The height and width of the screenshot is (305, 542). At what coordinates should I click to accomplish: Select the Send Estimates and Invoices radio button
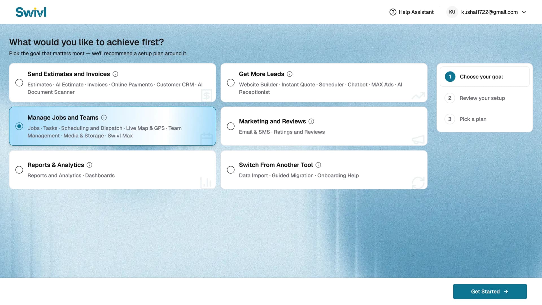click(x=19, y=83)
